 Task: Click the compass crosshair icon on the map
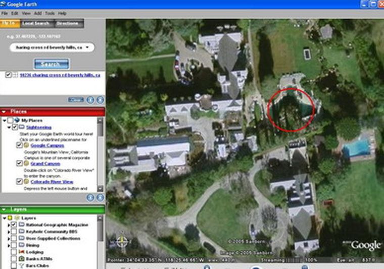point(122,241)
